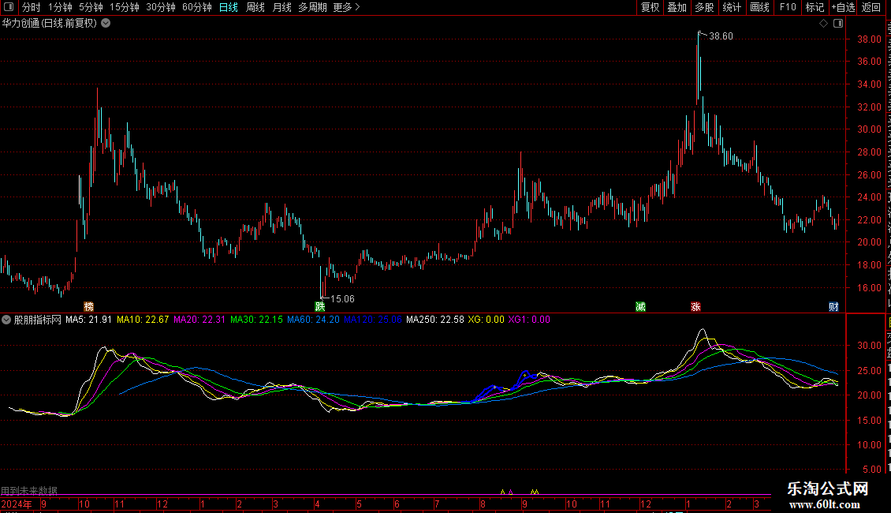Click the MA20: 22.31 legend value

[199, 320]
